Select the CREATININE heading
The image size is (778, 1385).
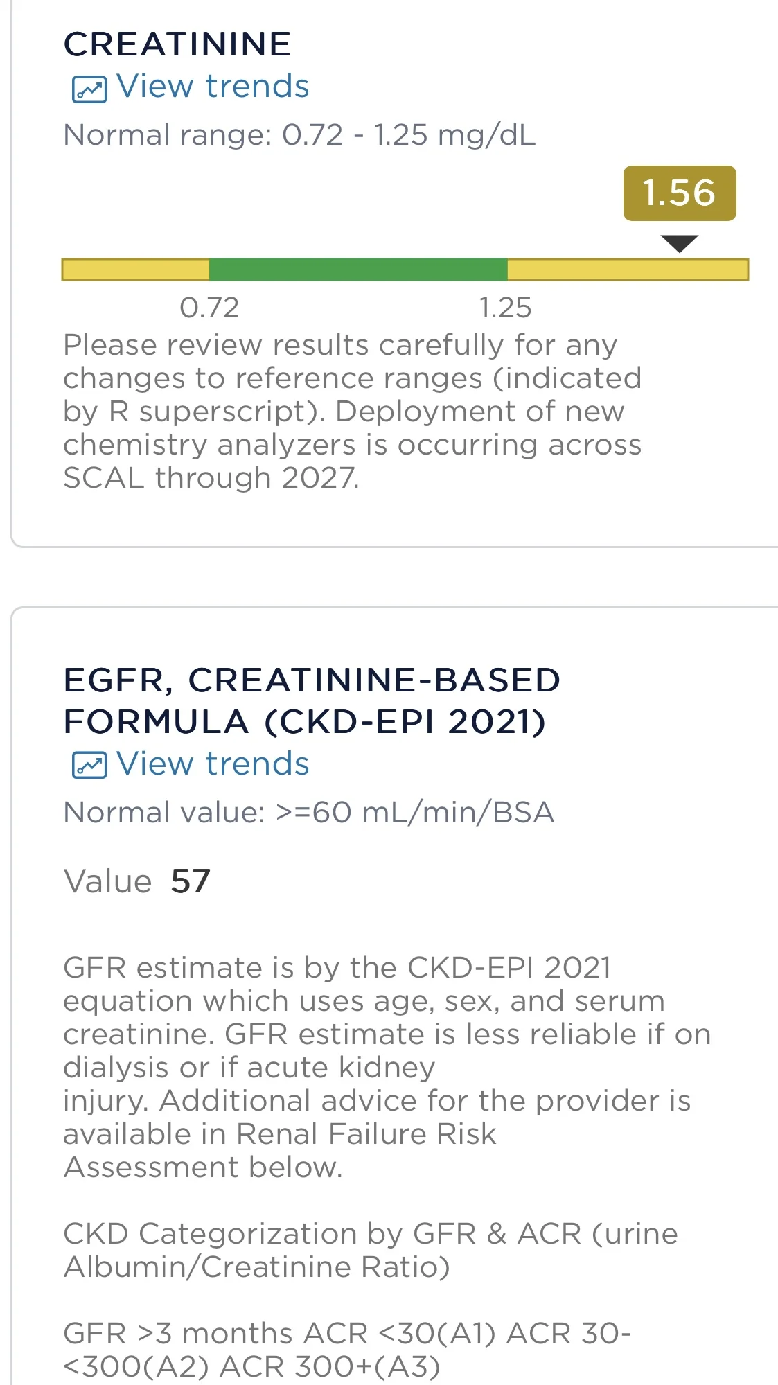pyautogui.click(x=177, y=44)
